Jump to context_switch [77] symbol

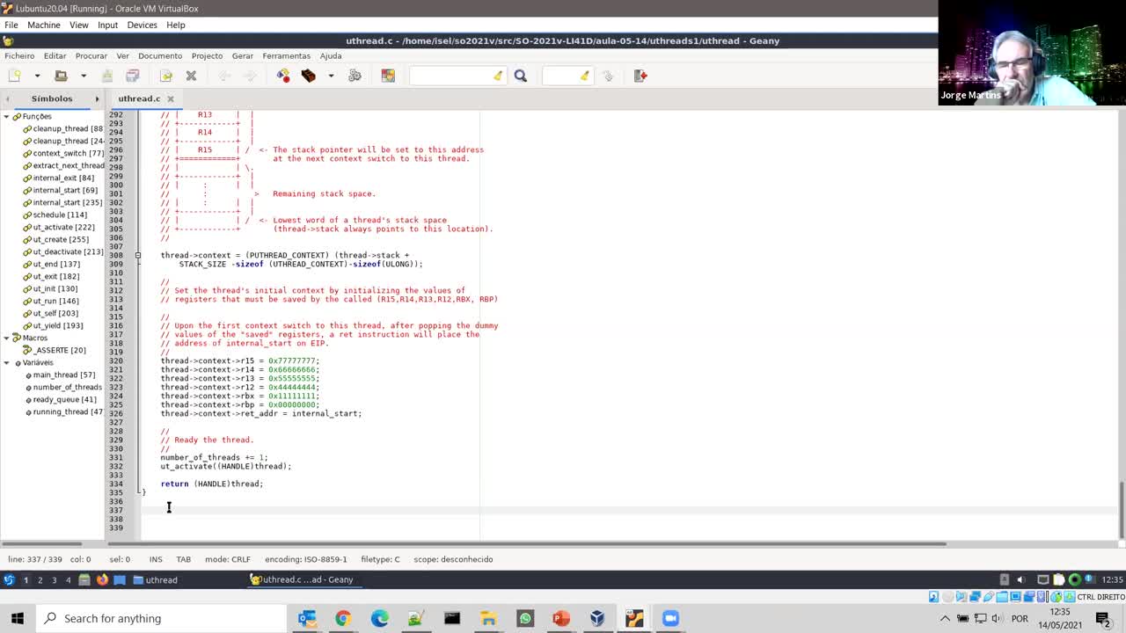point(68,153)
